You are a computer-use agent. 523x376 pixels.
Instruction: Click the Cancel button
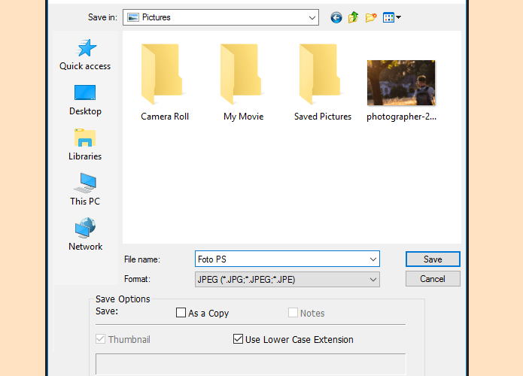(433, 279)
